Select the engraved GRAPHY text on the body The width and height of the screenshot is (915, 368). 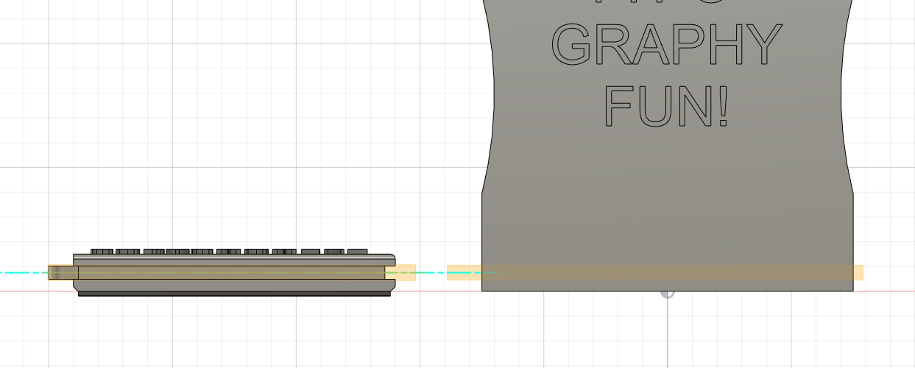(666, 44)
